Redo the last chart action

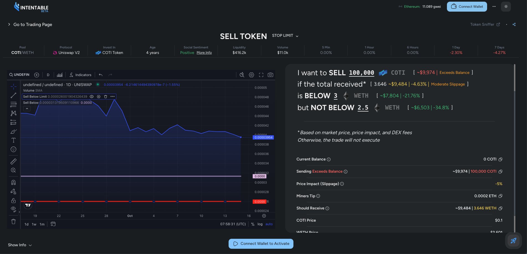click(x=110, y=75)
